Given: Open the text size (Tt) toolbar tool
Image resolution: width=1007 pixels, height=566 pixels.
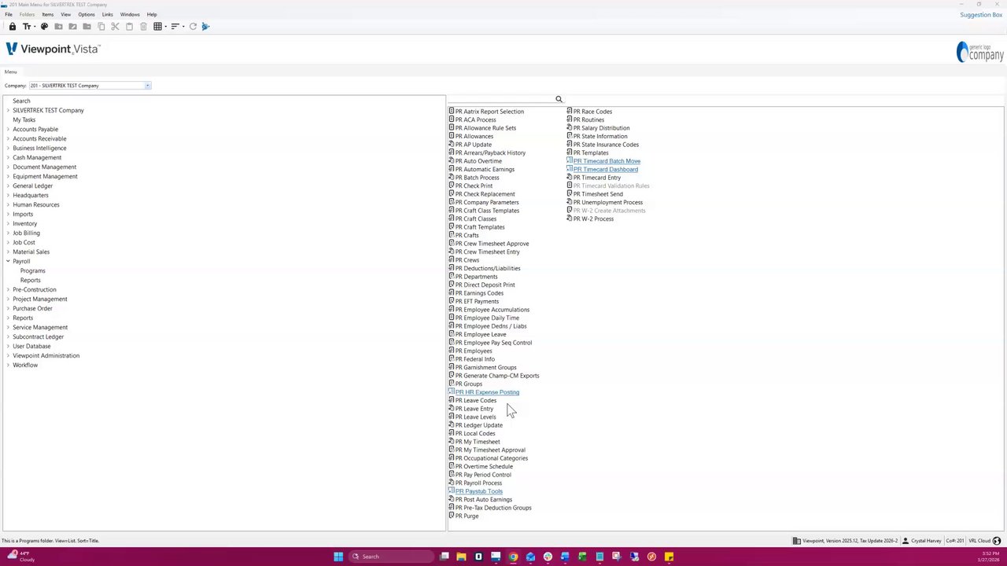Looking at the screenshot, I should tap(26, 27).
